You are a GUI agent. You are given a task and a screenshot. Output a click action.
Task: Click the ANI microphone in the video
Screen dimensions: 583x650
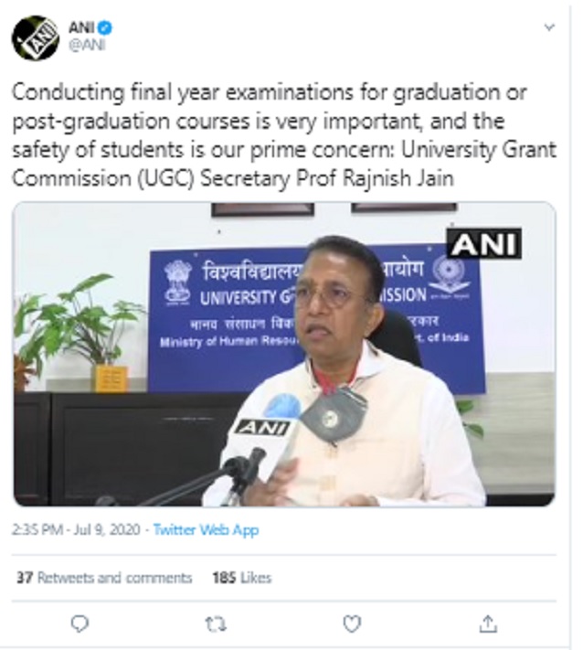[263, 430]
